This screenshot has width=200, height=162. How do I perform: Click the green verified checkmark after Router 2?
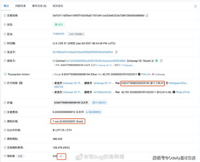coord(157,61)
